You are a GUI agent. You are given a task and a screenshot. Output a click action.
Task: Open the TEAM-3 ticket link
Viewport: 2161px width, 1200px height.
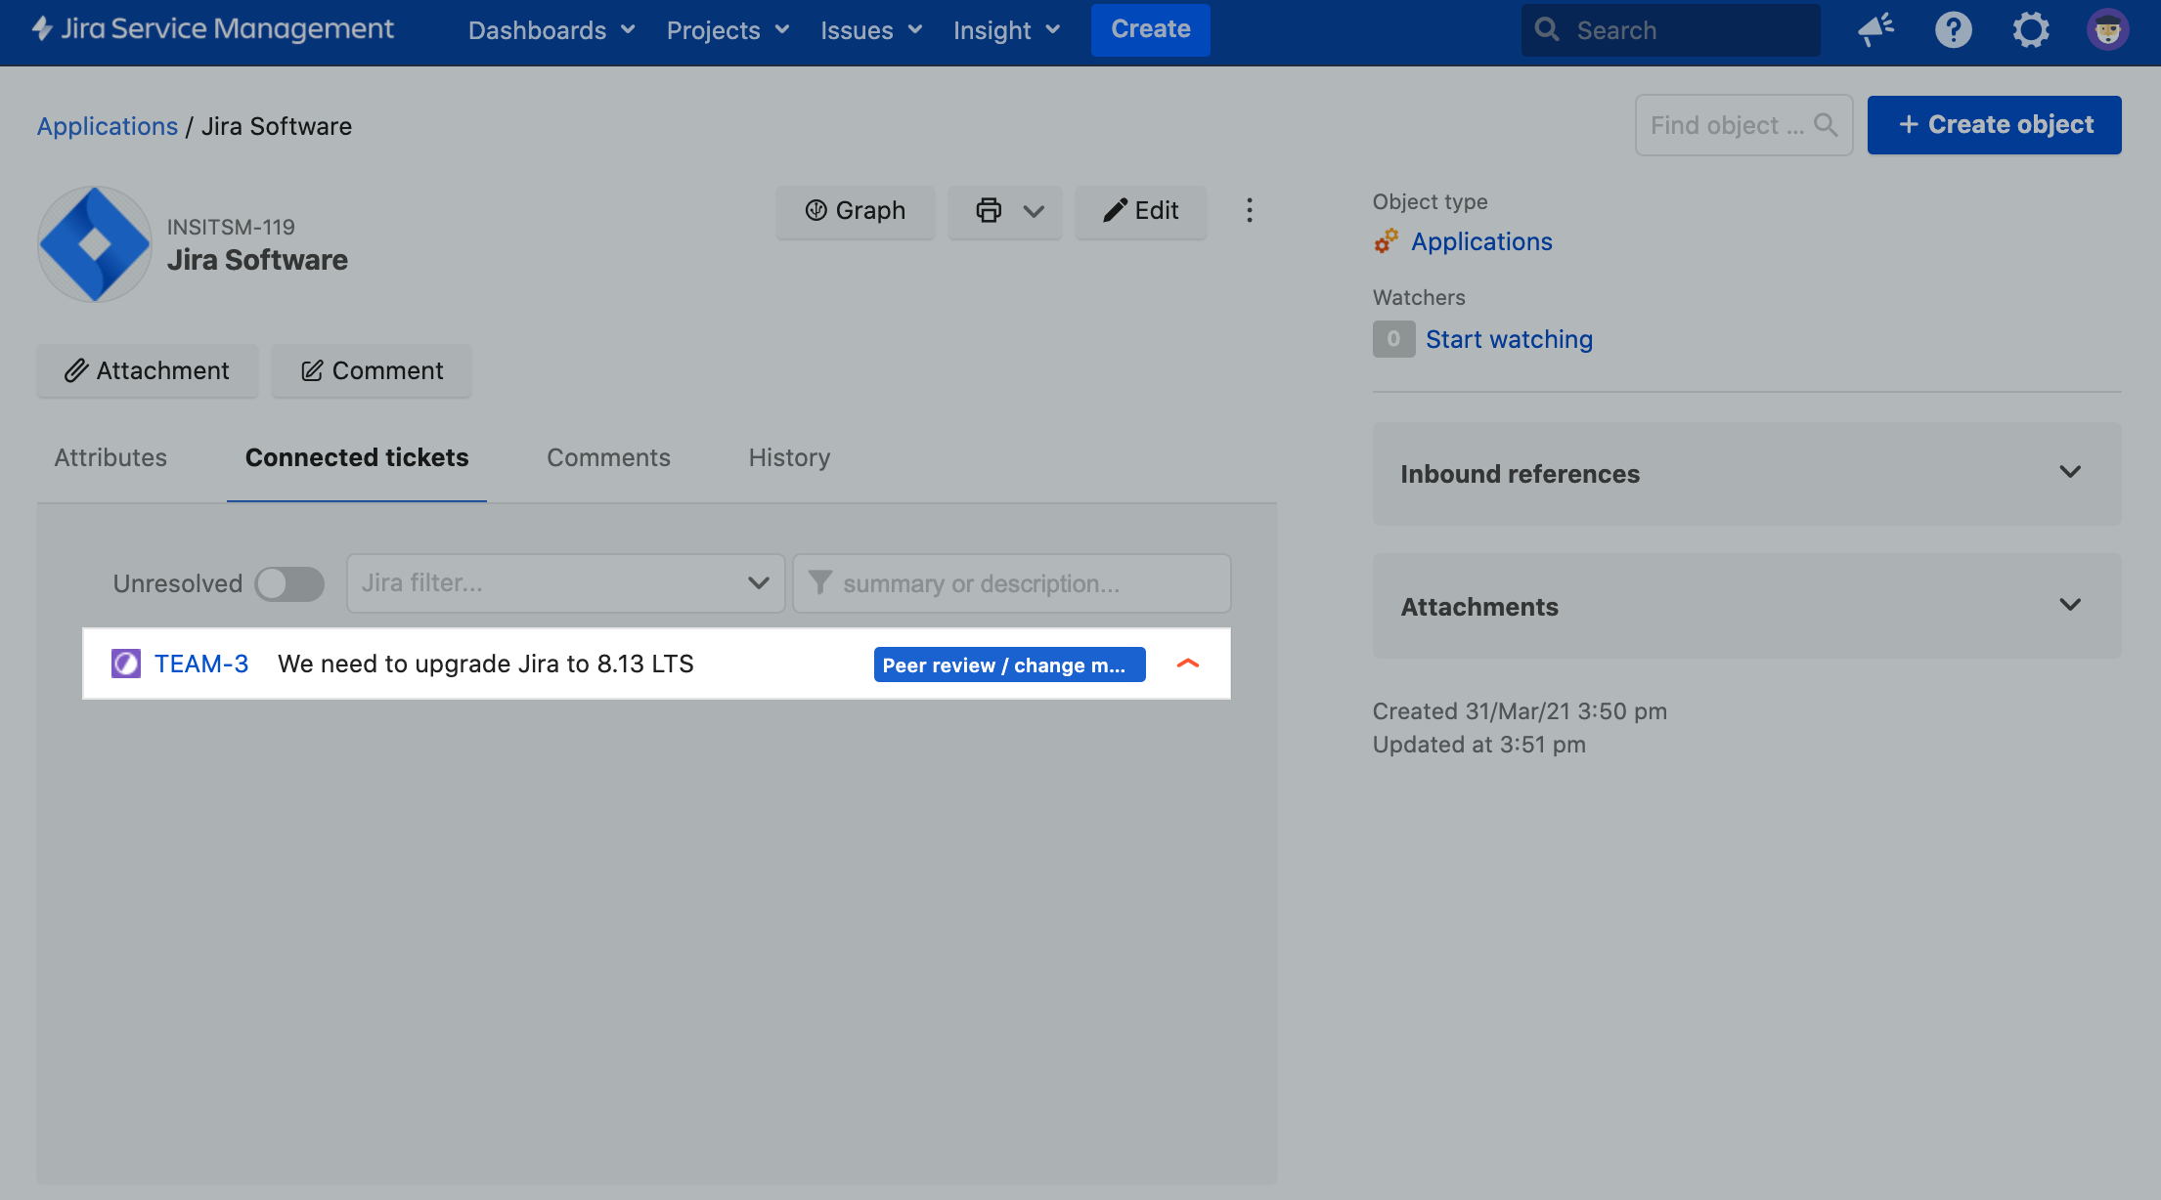[201, 664]
